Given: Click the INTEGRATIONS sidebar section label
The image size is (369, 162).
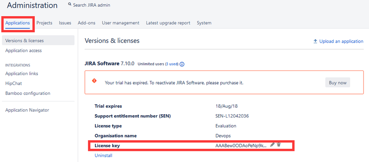Looking at the screenshot, I should point(18,65).
